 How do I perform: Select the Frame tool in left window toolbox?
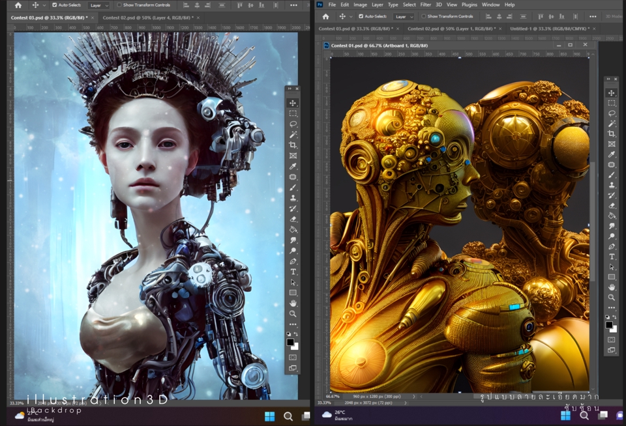pos(293,156)
